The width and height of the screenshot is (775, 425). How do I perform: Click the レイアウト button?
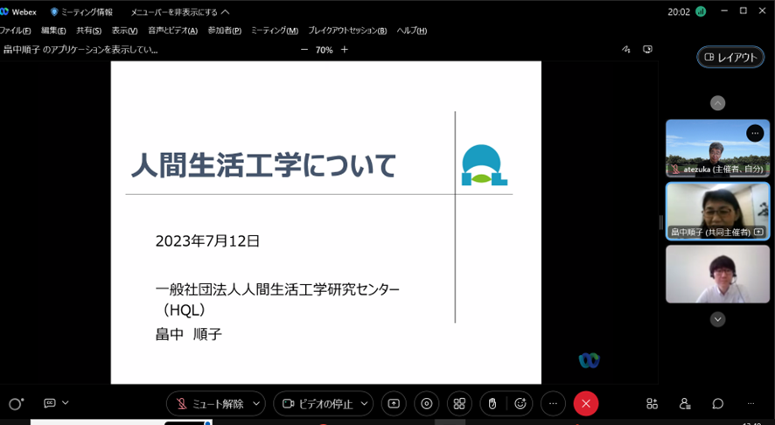coord(730,57)
